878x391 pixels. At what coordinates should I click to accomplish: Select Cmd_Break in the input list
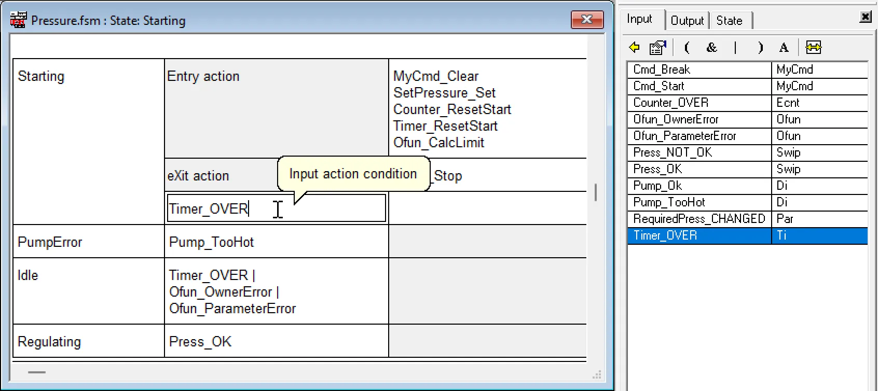tap(699, 69)
